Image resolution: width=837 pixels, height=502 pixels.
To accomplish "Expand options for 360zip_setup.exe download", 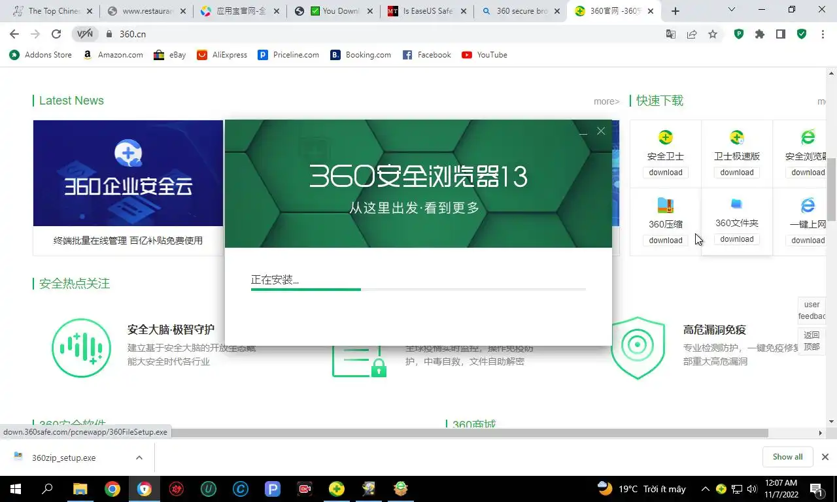I will tap(139, 458).
